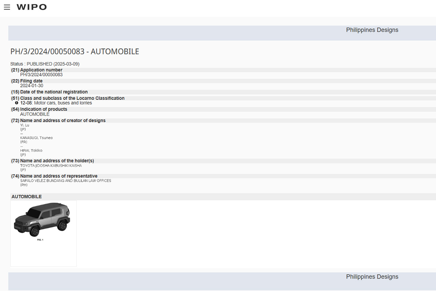The width and height of the screenshot is (436, 291).
Task: Select the application number value under (21)
Action: (41, 75)
